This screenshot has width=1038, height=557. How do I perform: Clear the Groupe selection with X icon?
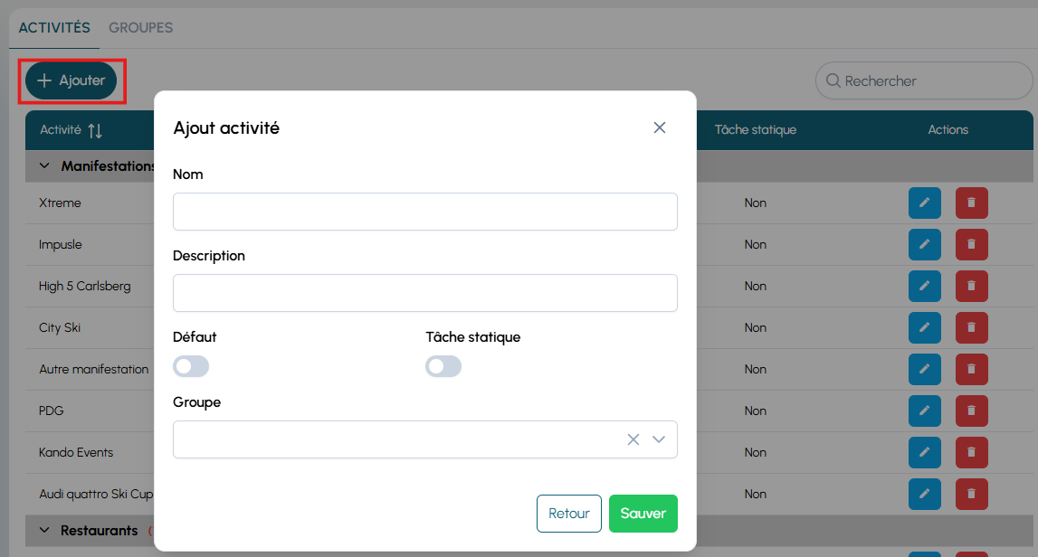pyautogui.click(x=633, y=439)
